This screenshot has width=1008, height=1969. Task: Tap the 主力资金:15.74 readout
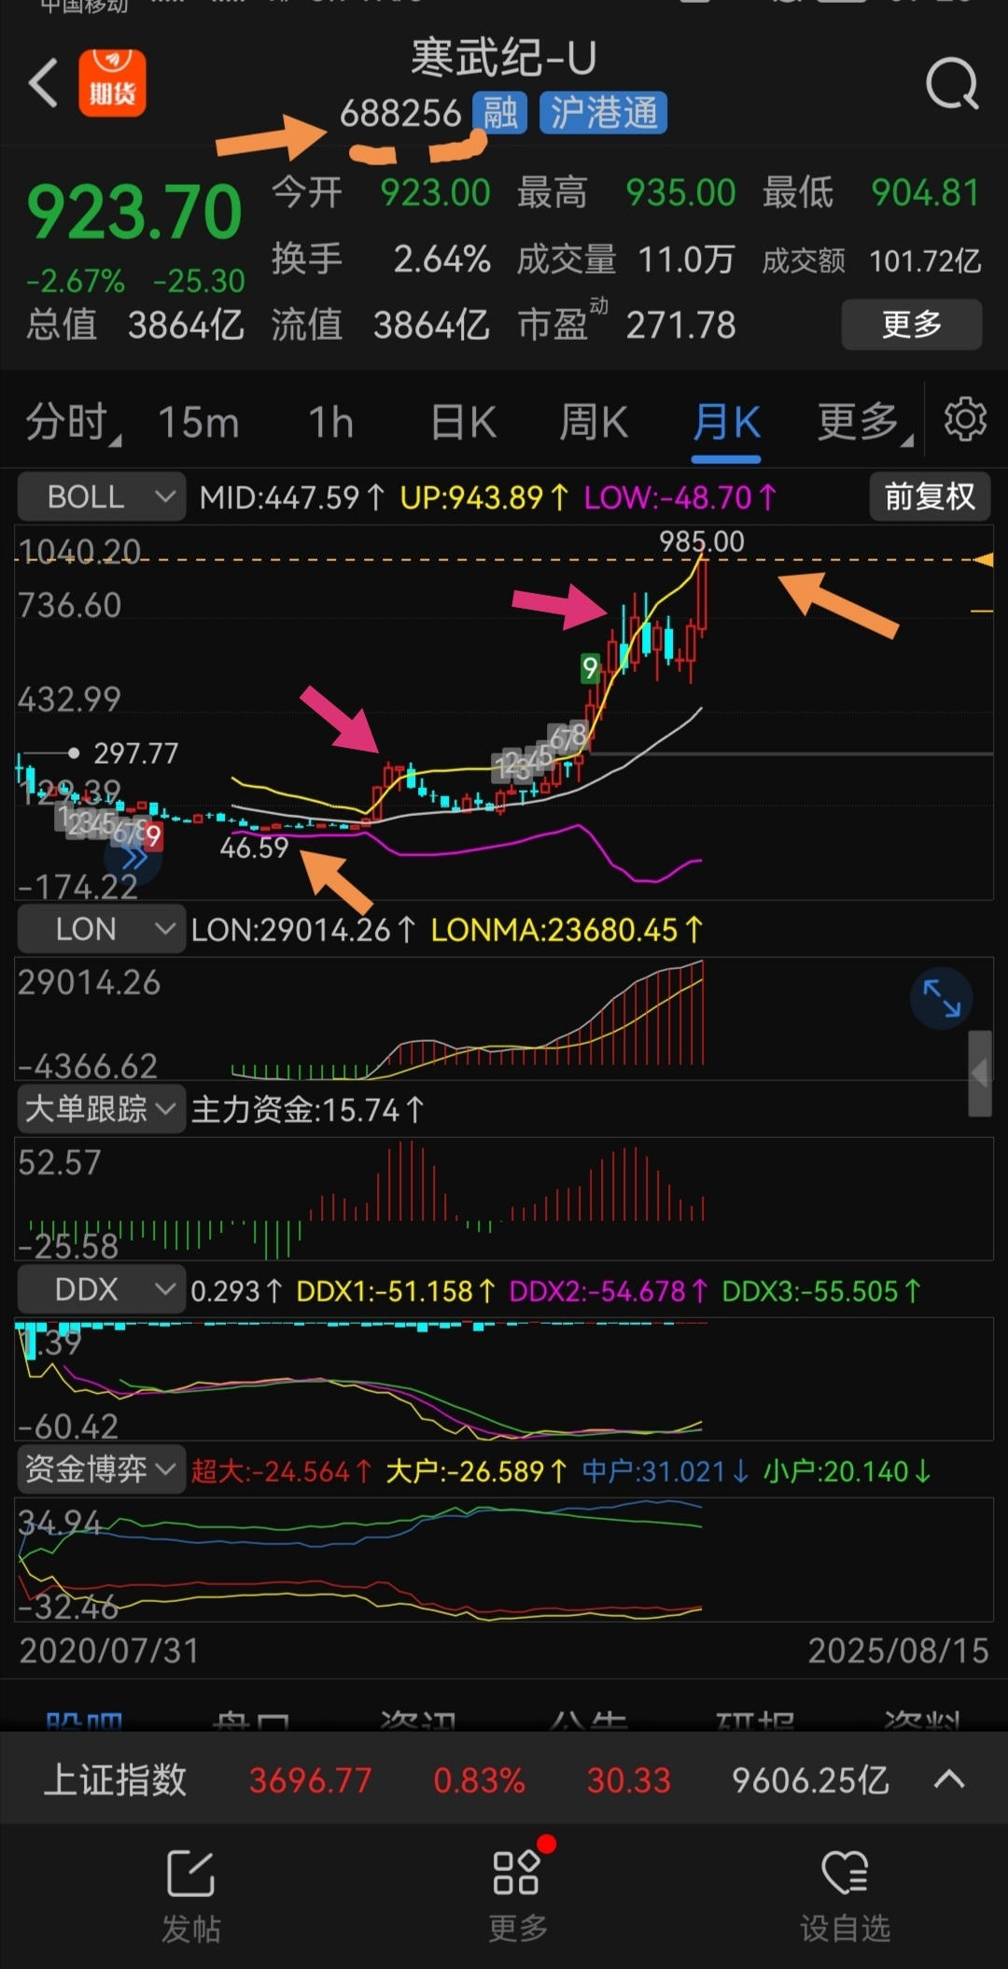click(x=307, y=1110)
